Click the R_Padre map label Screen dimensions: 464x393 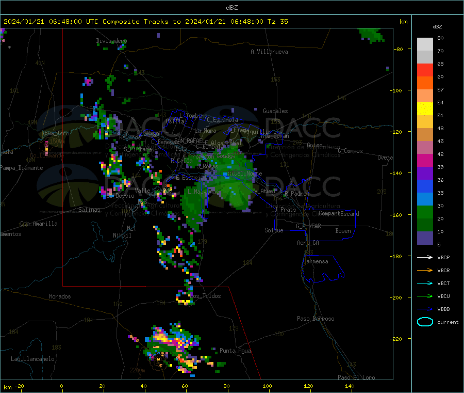pos(295,194)
